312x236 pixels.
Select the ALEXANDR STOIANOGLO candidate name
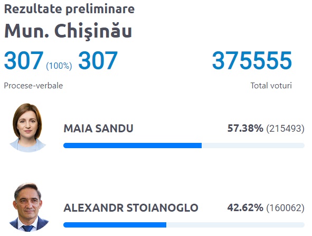[131, 207]
